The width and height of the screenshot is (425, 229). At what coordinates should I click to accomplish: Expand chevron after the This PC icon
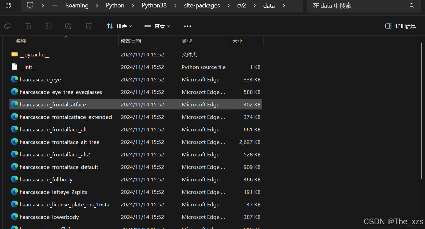click(x=43, y=5)
